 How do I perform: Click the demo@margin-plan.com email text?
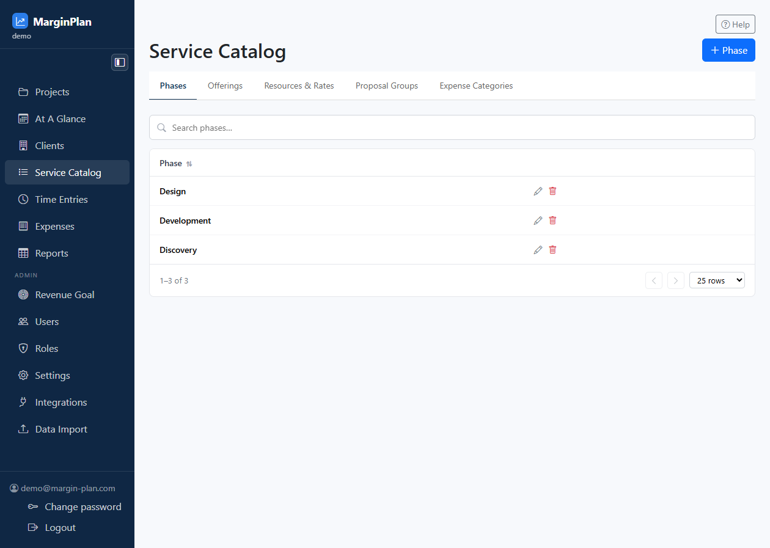68,488
